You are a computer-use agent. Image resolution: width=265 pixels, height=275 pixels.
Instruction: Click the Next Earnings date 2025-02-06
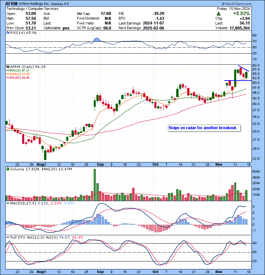pyautogui.click(x=153, y=28)
